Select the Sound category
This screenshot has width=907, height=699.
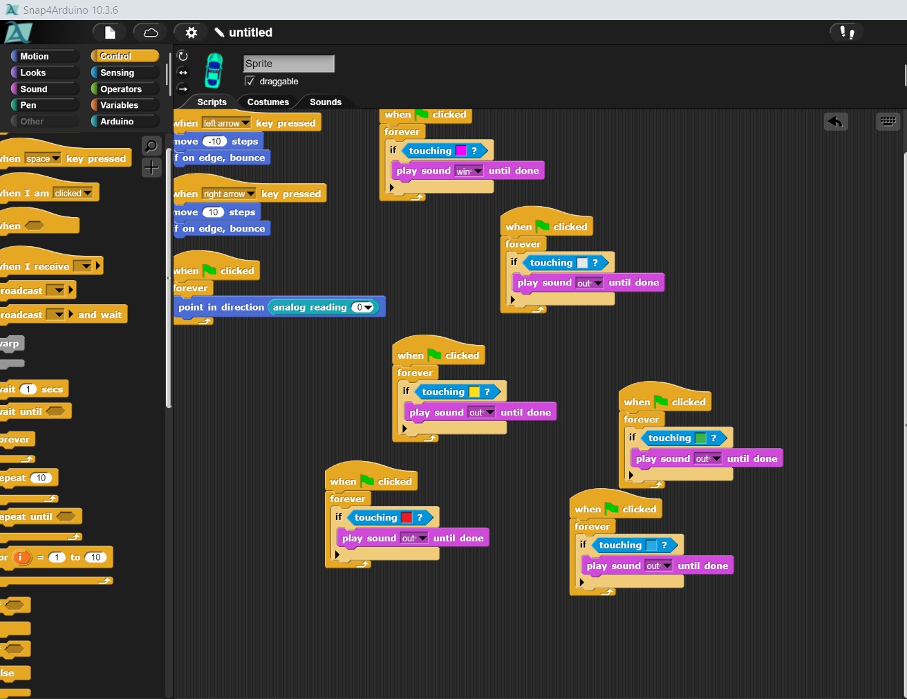tap(44, 89)
